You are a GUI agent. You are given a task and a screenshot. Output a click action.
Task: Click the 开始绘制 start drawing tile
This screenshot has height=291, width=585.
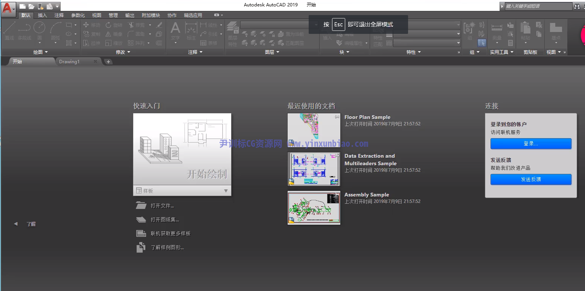pyautogui.click(x=182, y=149)
